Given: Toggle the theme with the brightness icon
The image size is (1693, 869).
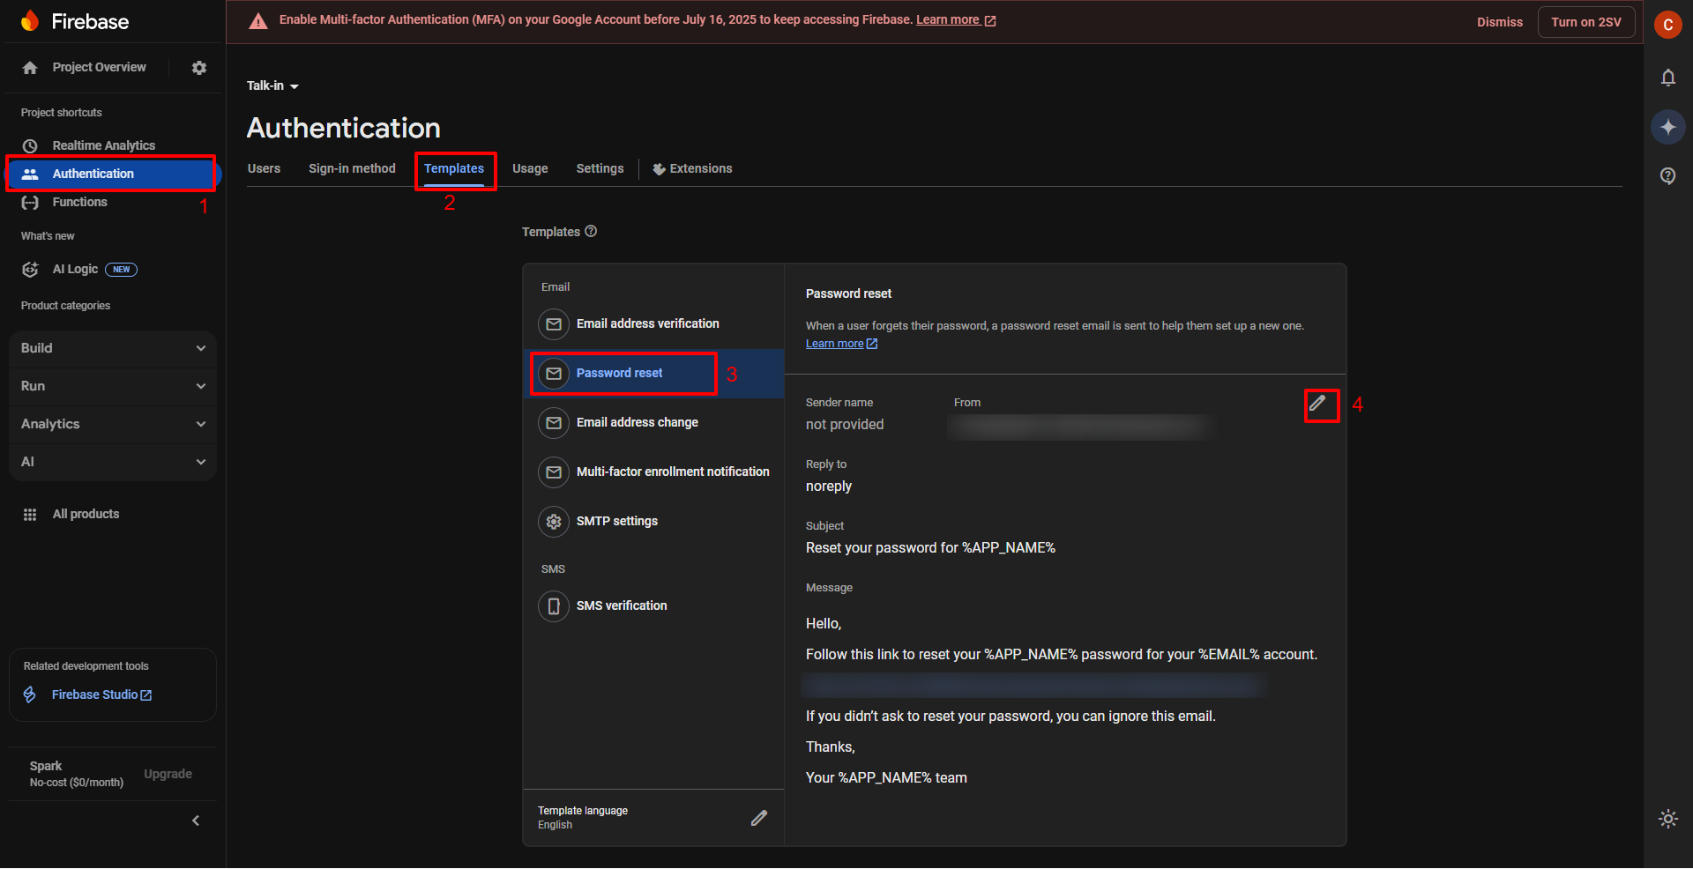Looking at the screenshot, I should point(1667,819).
